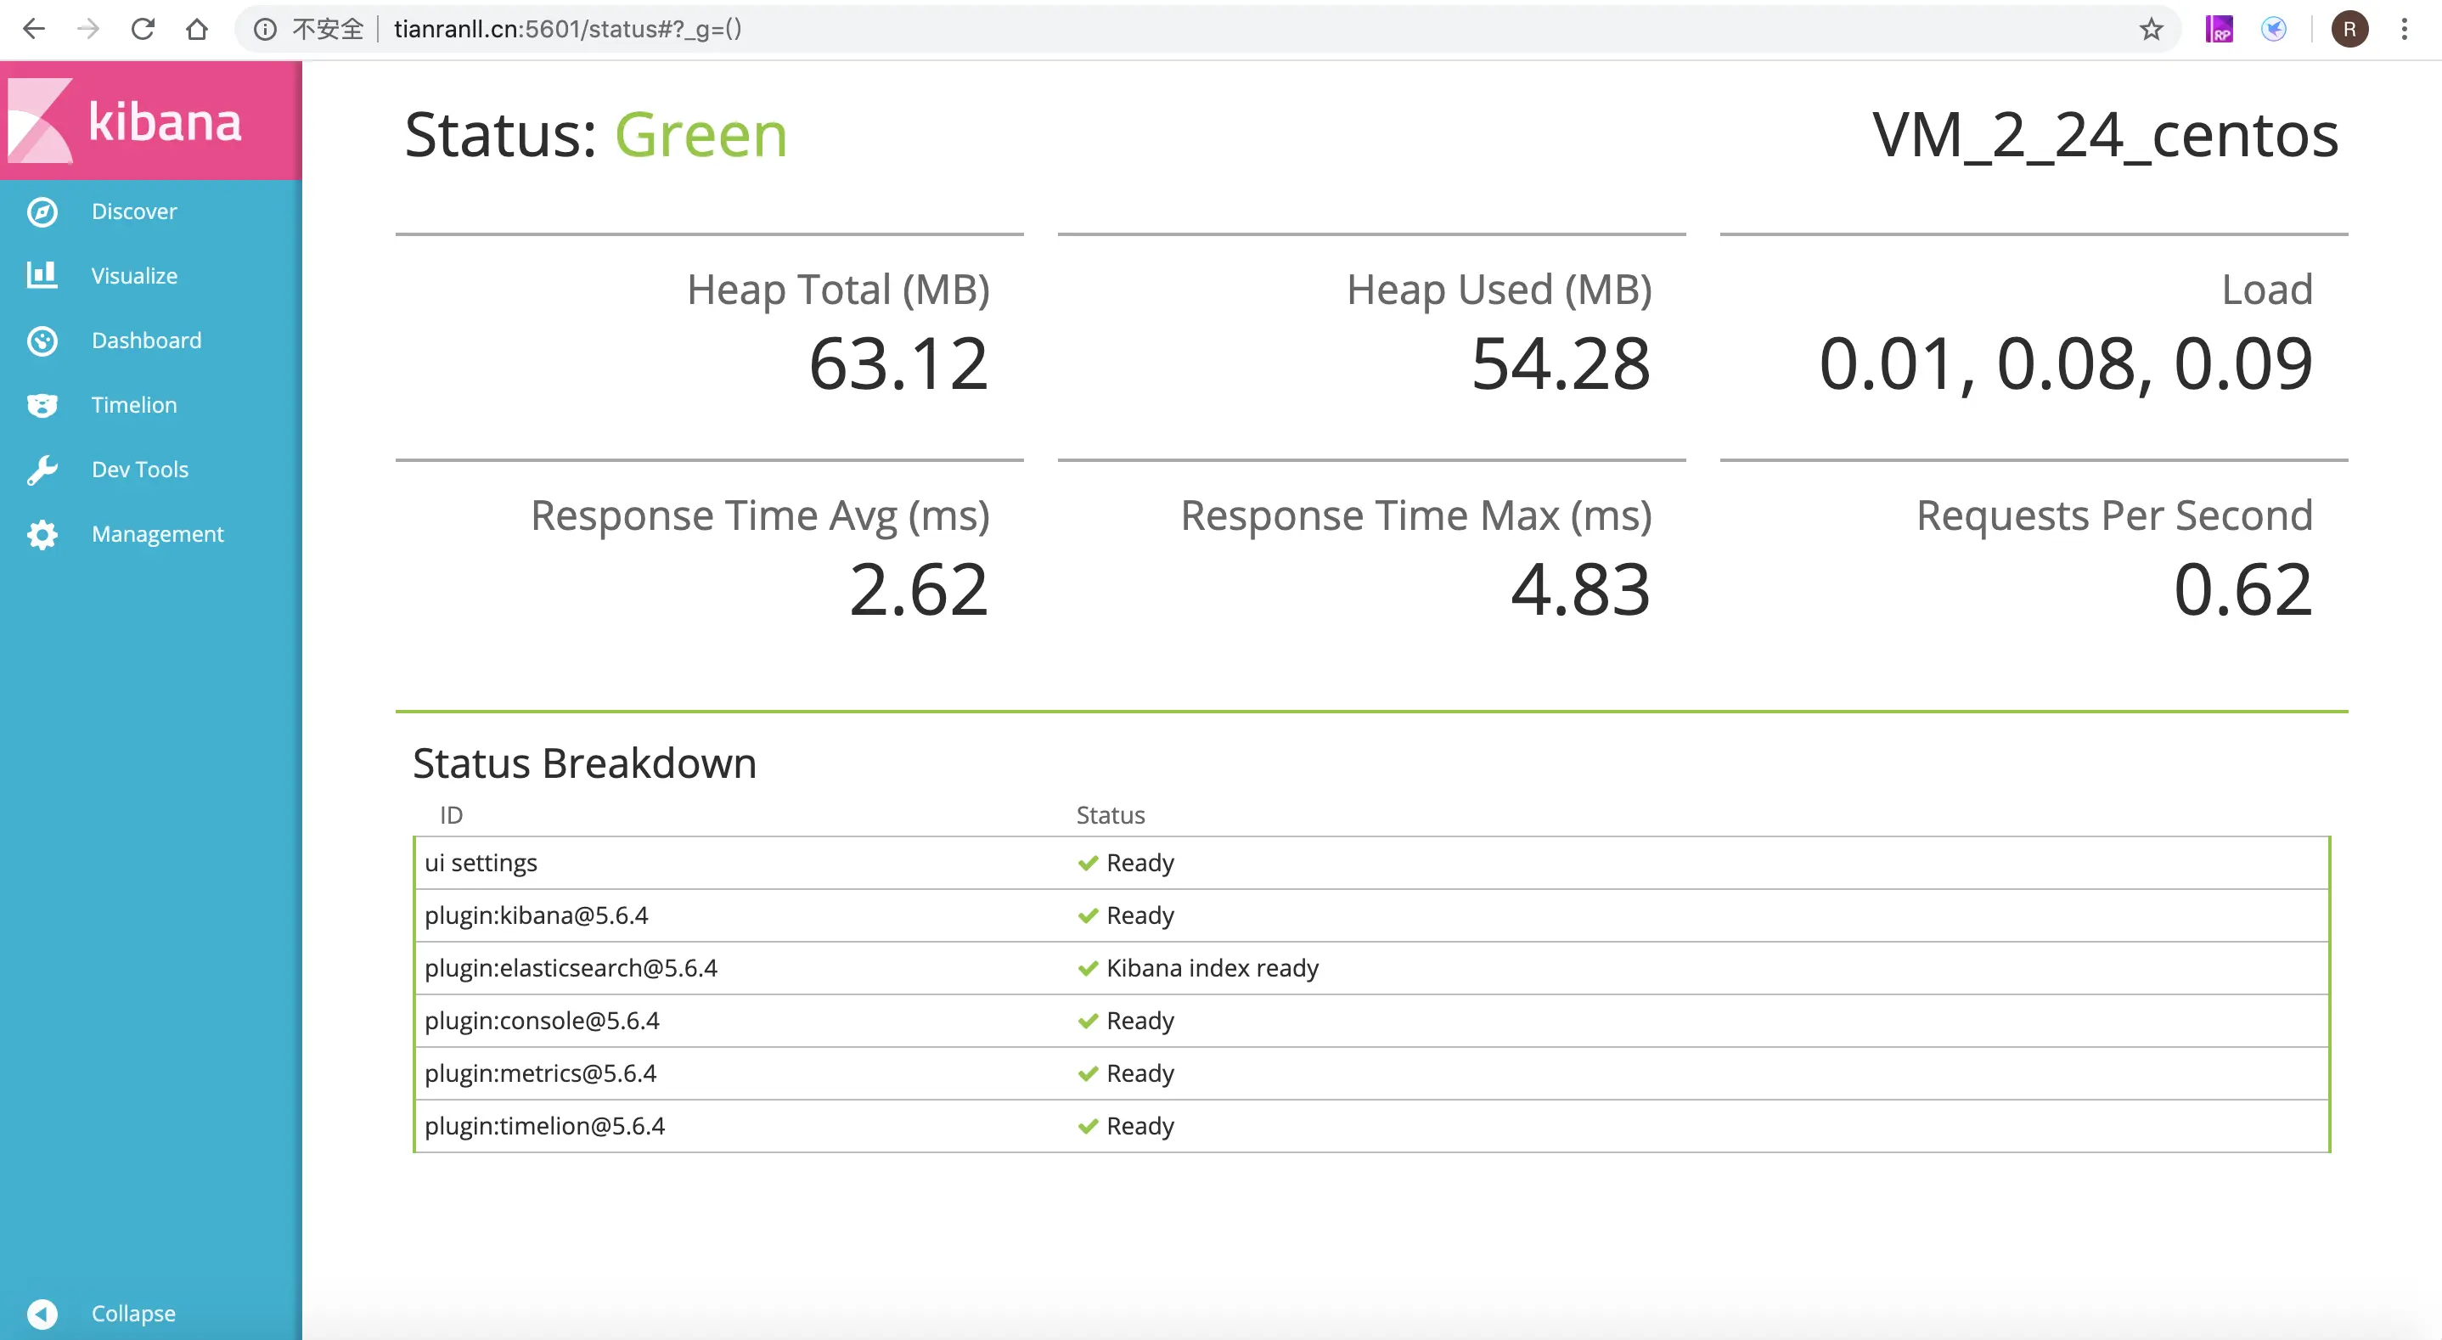Select the plugin:elasticsearch@5.6.4 row
Screen dimensions: 2442x1340
pos(1372,968)
